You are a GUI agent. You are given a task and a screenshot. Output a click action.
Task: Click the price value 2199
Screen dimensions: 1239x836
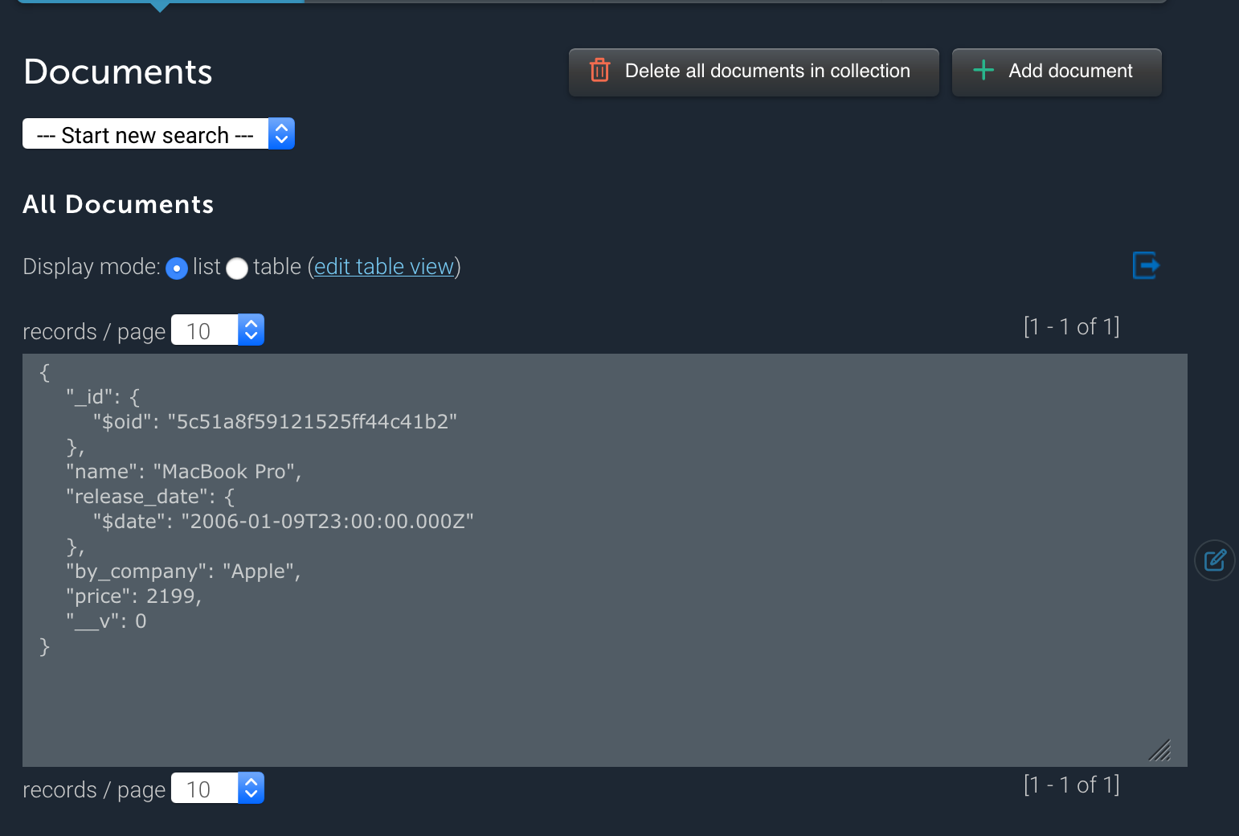point(170,596)
